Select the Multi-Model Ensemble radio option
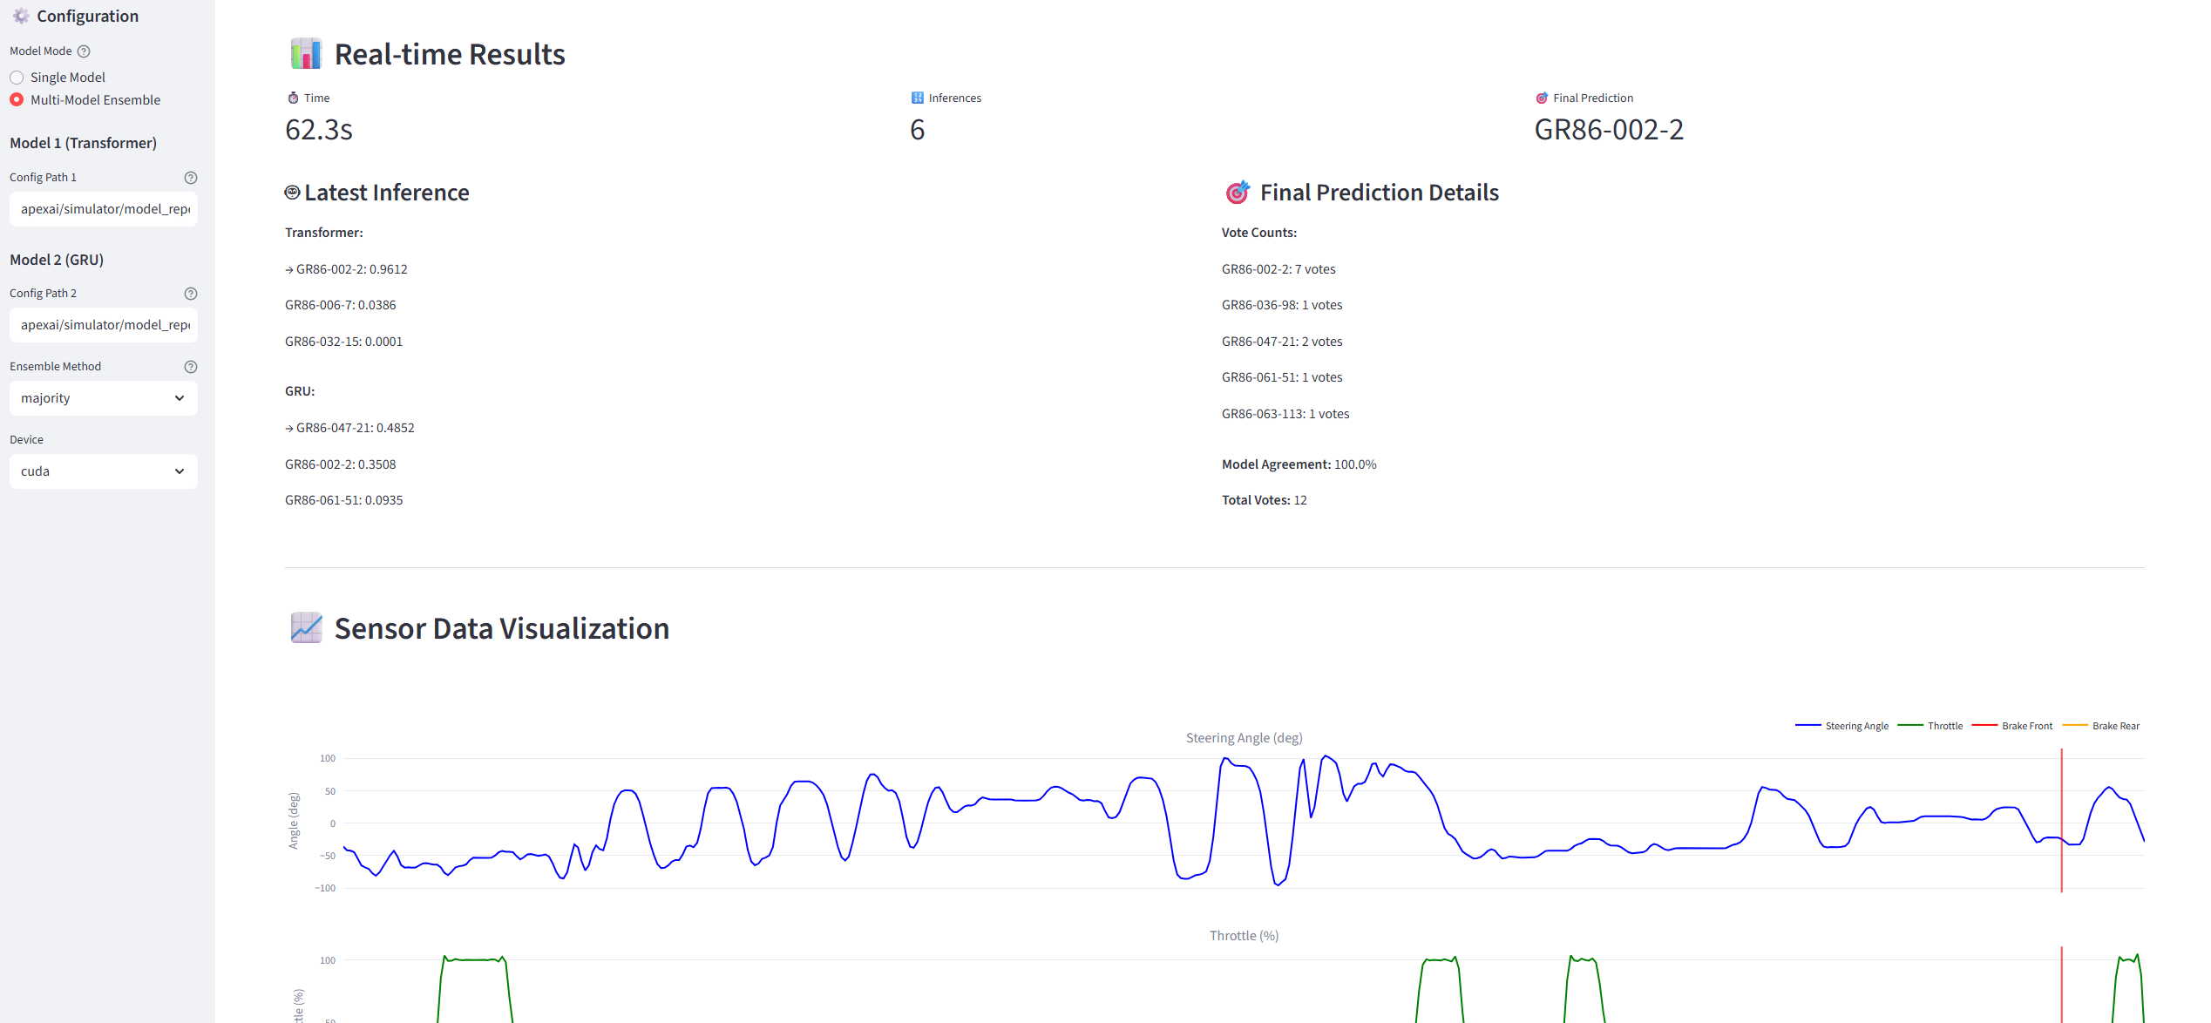 point(17,100)
